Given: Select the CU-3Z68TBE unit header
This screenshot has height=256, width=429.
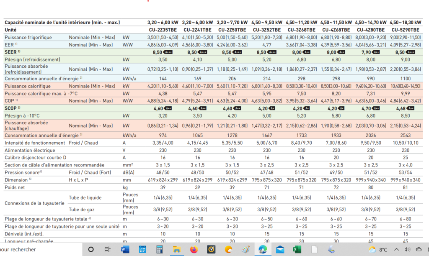Looking at the screenshot, I should (x=302, y=30).
